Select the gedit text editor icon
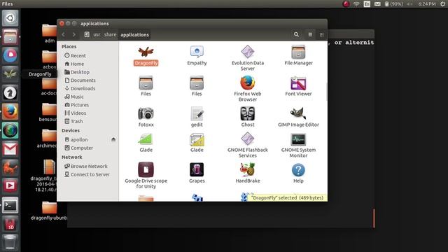This screenshot has width=448, height=252. (197, 113)
